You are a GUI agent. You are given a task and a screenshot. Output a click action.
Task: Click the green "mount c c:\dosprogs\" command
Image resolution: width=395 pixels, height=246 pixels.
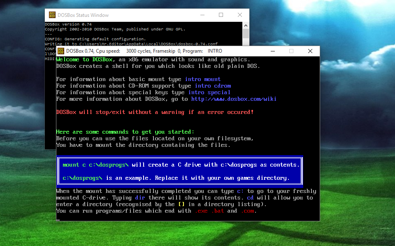(95, 165)
